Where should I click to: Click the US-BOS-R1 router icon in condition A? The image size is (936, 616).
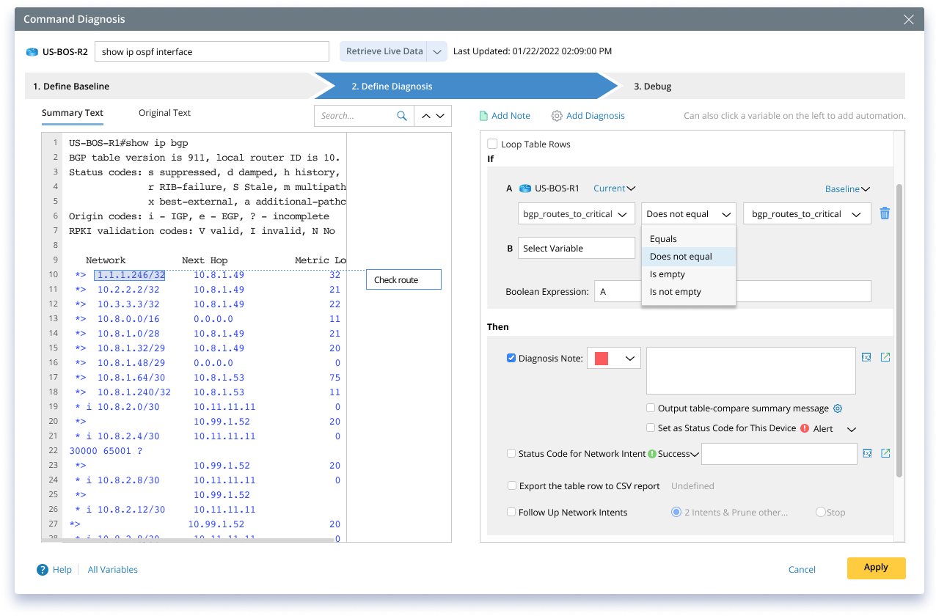[x=524, y=188]
